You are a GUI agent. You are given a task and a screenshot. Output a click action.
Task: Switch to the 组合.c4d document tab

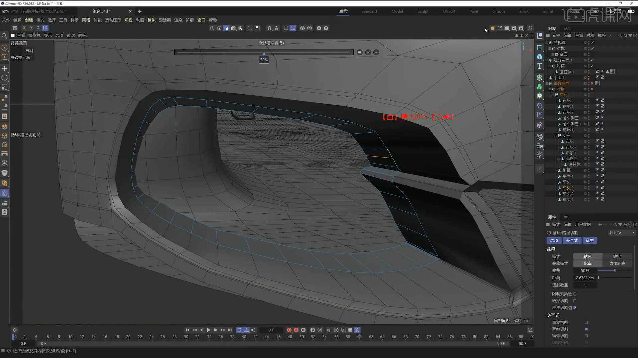101,11
